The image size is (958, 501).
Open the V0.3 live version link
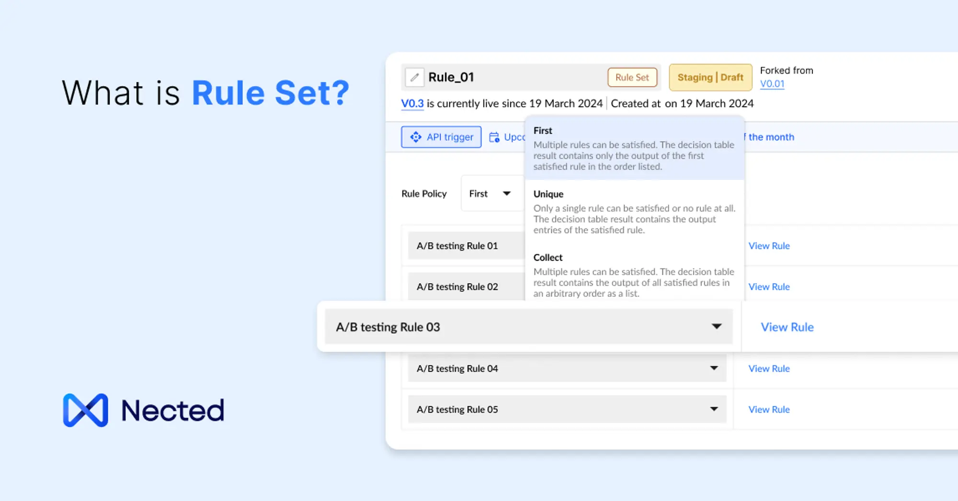[412, 103]
